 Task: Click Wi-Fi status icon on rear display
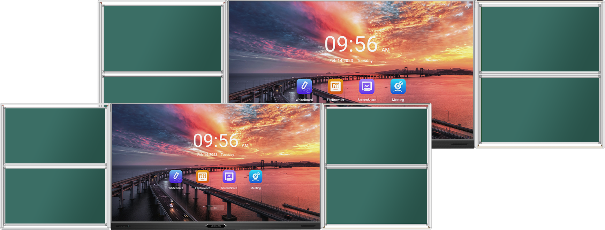click(x=467, y=7)
